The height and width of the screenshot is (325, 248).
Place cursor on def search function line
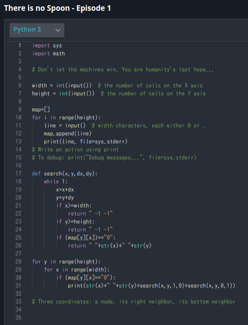click(x=65, y=173)
